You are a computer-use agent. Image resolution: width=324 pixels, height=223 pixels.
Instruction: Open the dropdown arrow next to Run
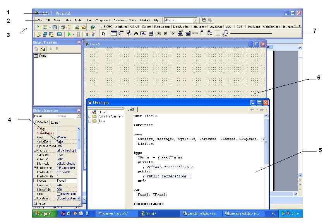tap(74, 34)
